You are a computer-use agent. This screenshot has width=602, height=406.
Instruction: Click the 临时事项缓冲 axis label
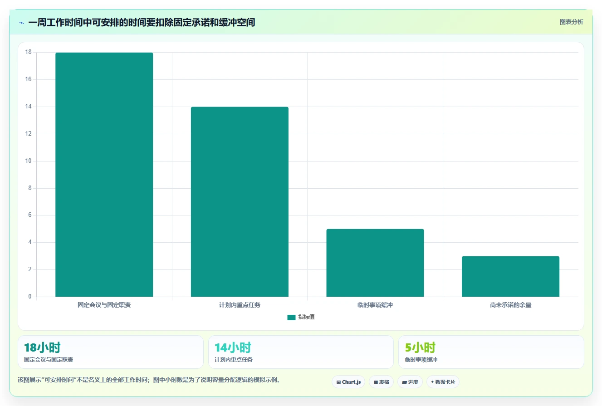(375, 305)
